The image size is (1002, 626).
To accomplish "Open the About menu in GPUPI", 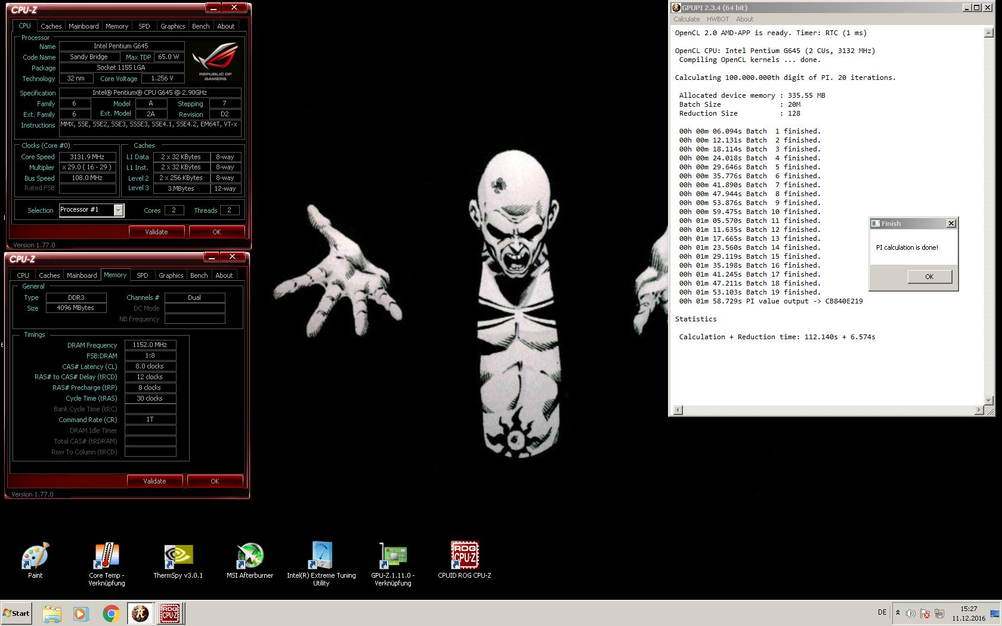I will pos(744,19).
